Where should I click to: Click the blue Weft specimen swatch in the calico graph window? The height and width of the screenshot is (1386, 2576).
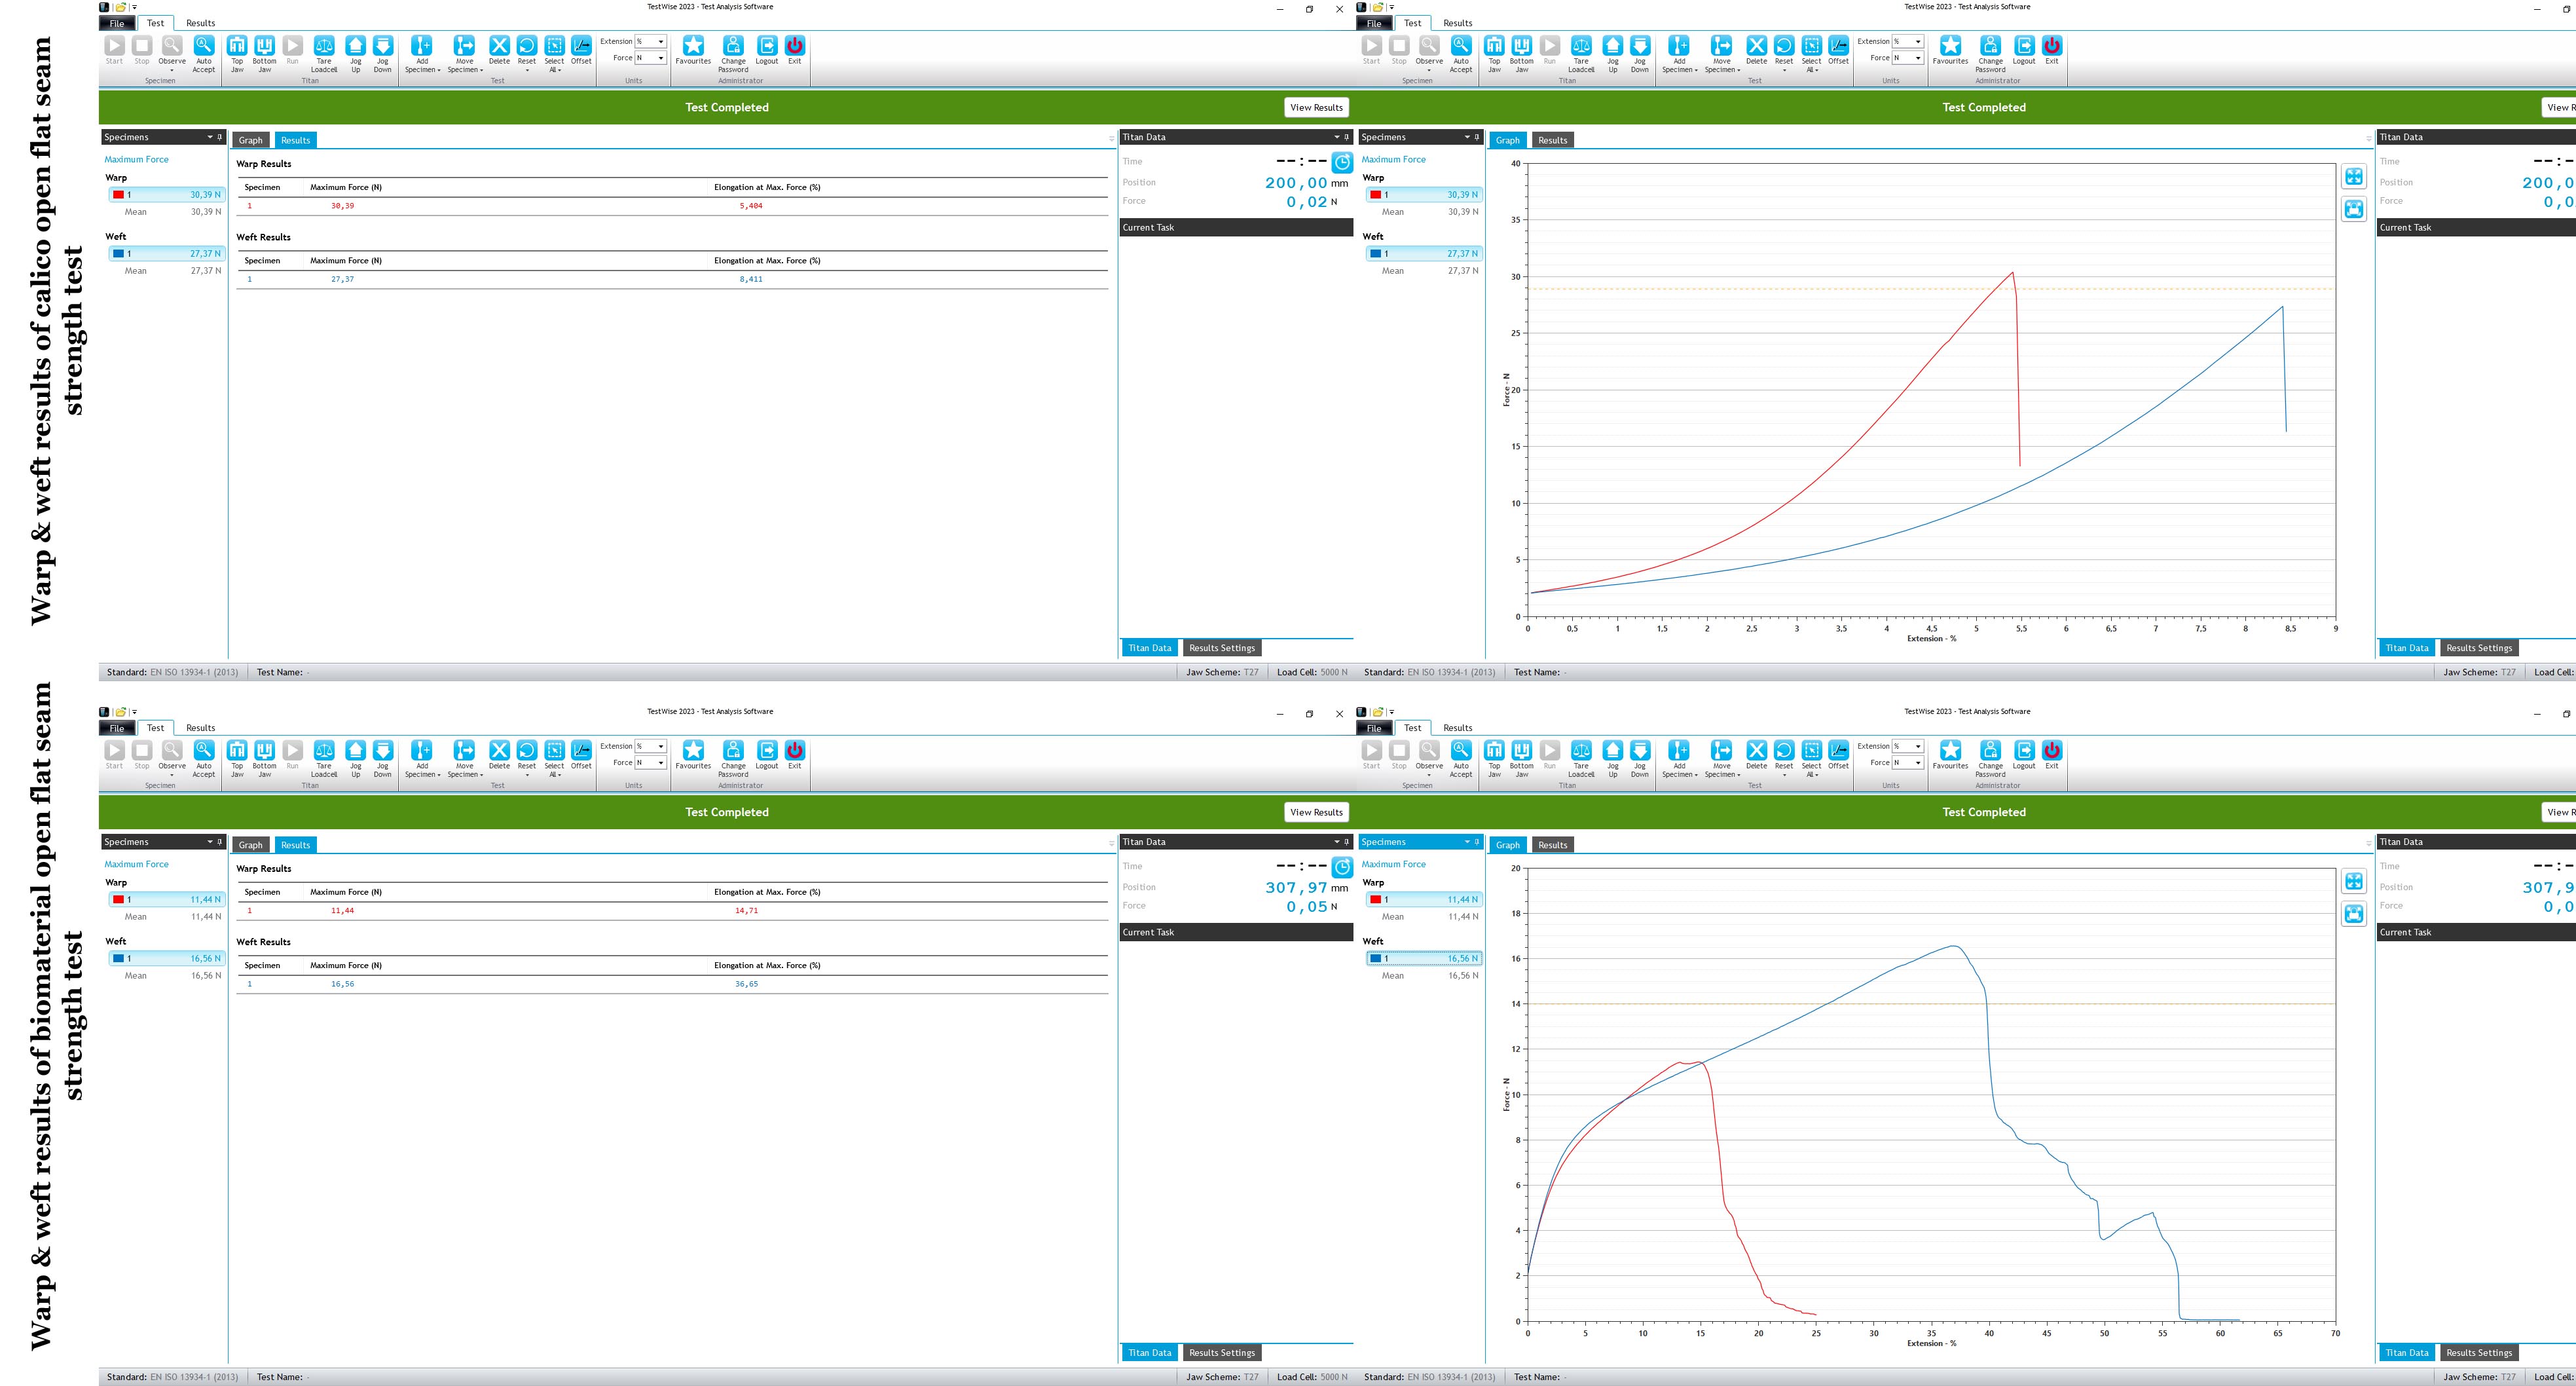[1375, 254]
